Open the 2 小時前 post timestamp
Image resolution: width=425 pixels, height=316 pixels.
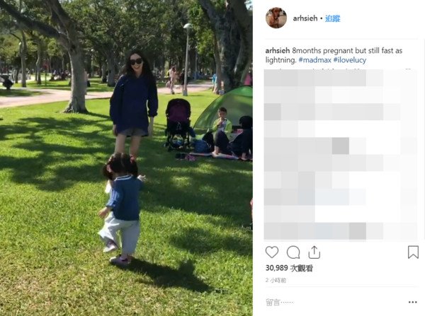pos(276,280)
